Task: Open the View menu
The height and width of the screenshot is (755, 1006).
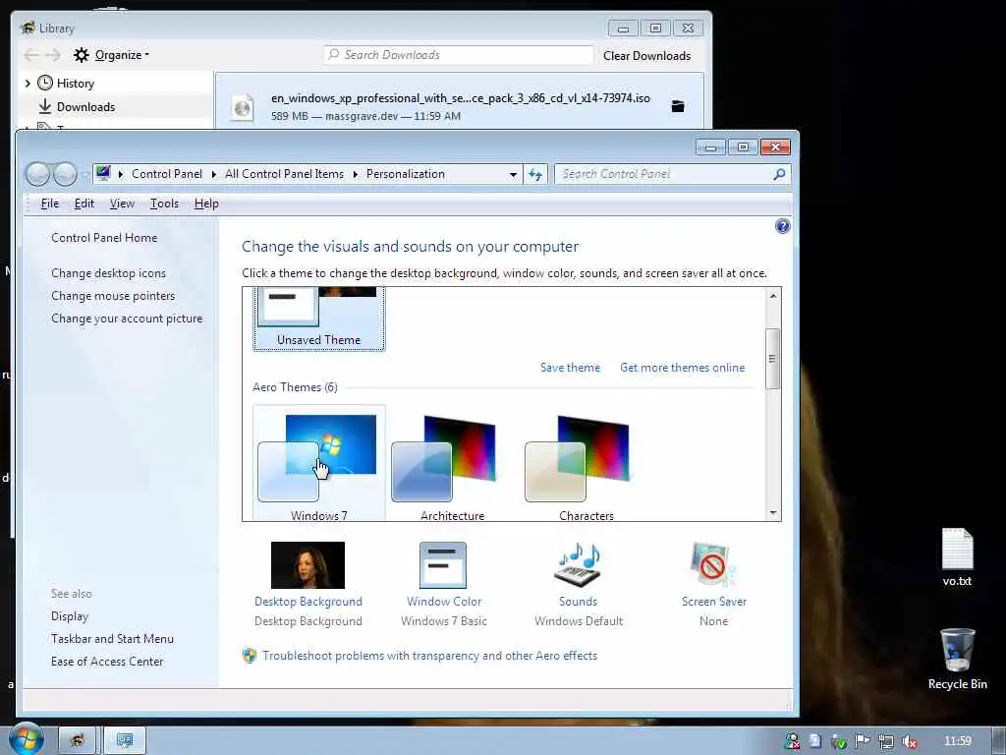Action: click(x=122, y=203)
